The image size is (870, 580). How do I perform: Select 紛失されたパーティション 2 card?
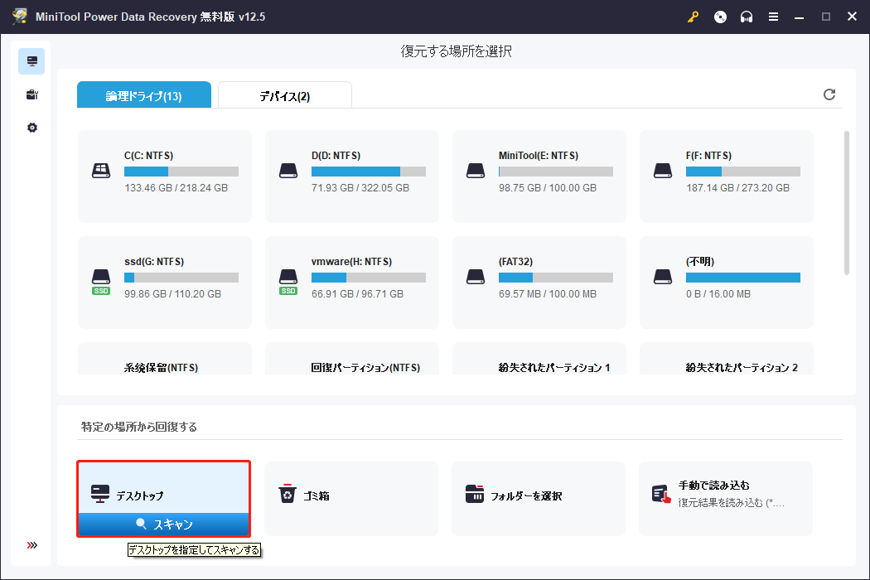(x=727, y=359)
